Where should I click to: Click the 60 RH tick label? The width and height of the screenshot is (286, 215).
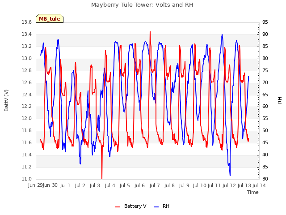pyautogui.click(x=265, y=107)
